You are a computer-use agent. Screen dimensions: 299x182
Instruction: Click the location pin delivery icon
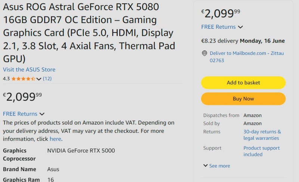tap(204, 53)
